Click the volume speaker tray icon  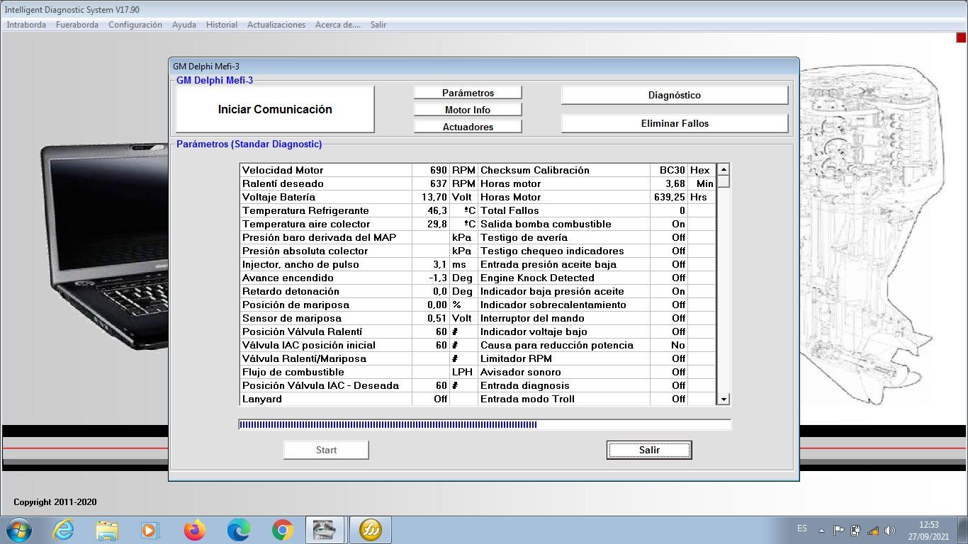point(890,530)
